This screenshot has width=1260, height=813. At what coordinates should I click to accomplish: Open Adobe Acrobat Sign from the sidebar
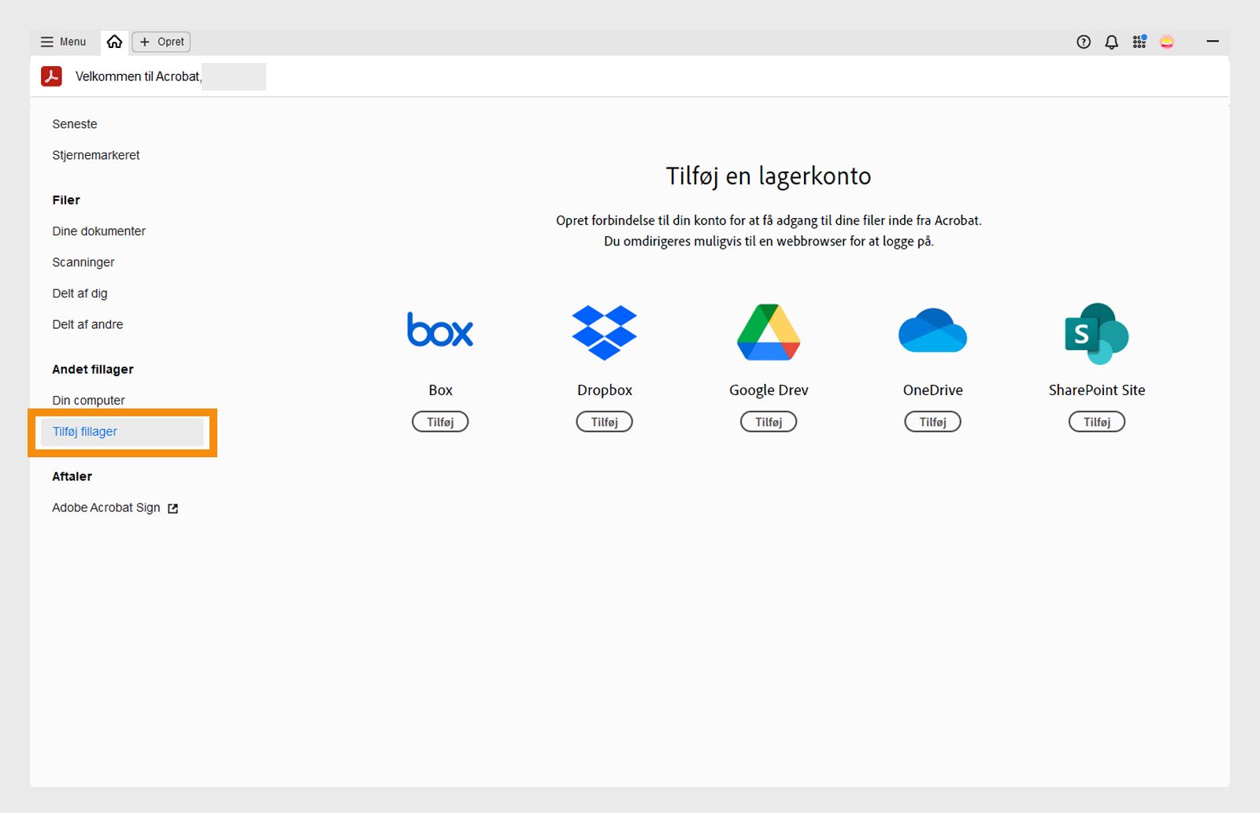(x=106, y=508)
